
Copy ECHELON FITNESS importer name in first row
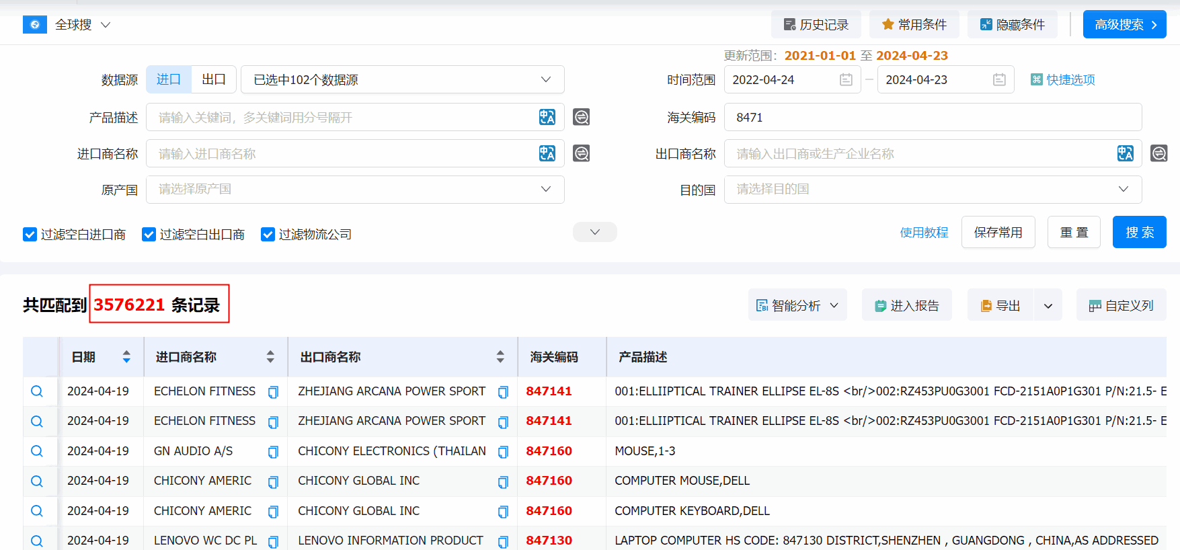click(x=273, y=392)
